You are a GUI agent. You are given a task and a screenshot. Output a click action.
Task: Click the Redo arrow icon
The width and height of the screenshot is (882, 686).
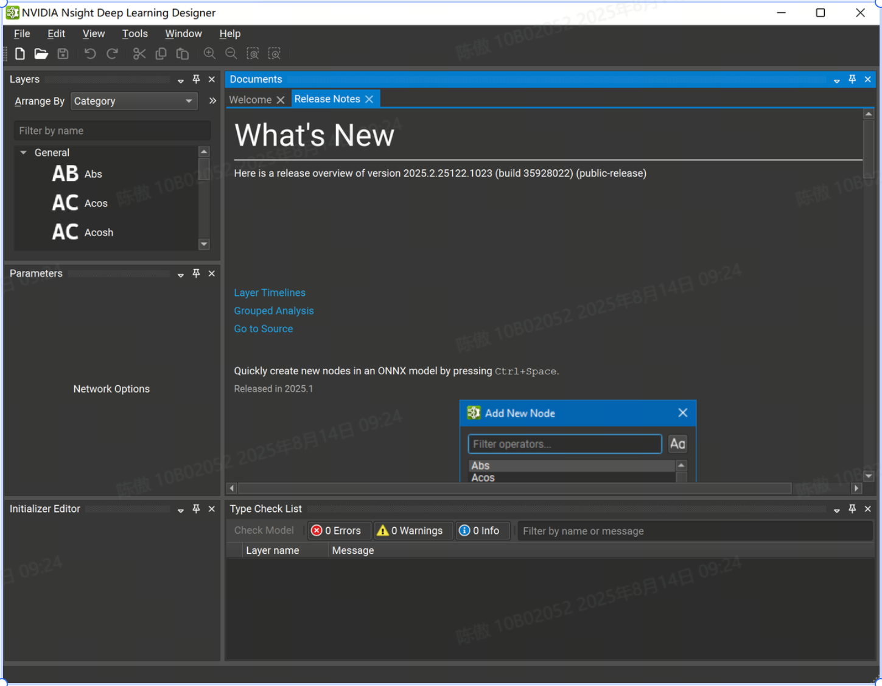point(112,54)
